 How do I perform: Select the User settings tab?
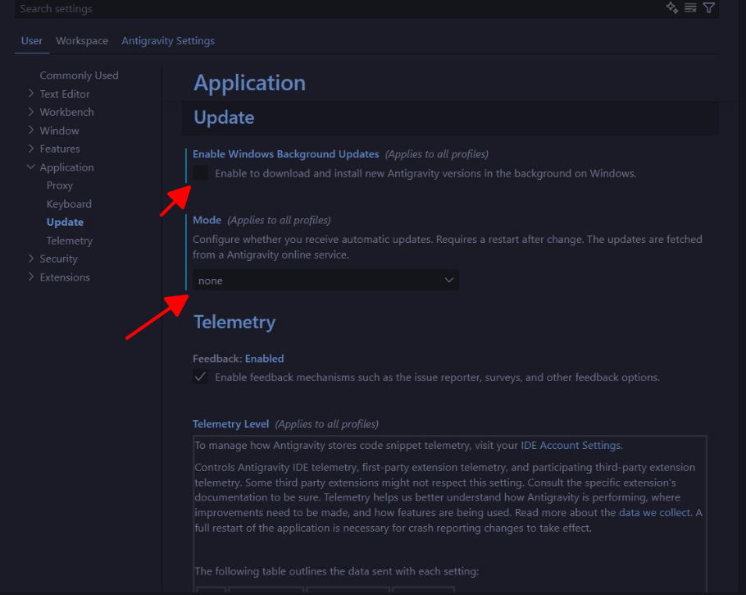pyautogui.click(x=32, y=41)
